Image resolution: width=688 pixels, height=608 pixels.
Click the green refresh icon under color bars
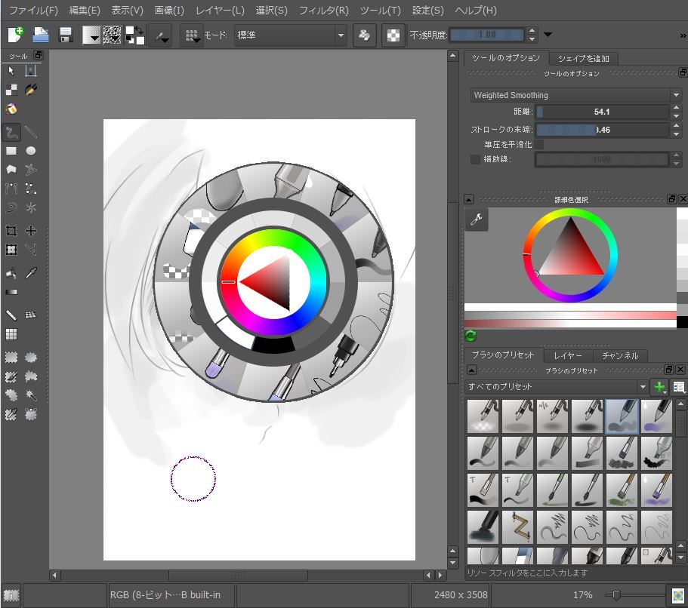point(470,336)
